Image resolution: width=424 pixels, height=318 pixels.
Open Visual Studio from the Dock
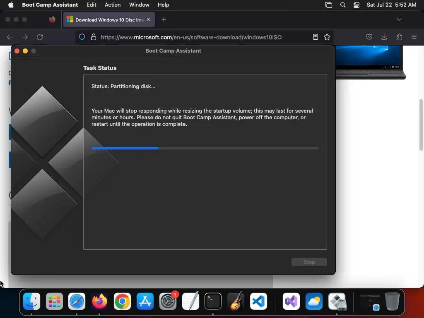291,301
